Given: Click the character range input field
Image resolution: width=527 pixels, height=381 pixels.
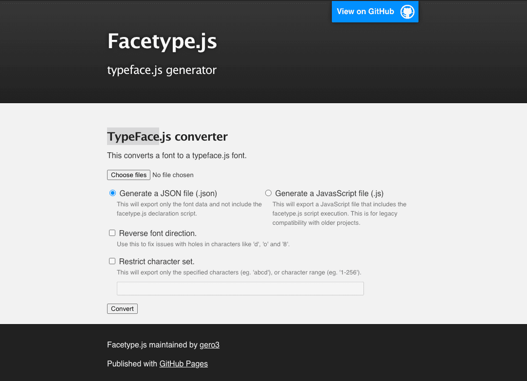Looking at the screenshot, I should click(240, 288).
